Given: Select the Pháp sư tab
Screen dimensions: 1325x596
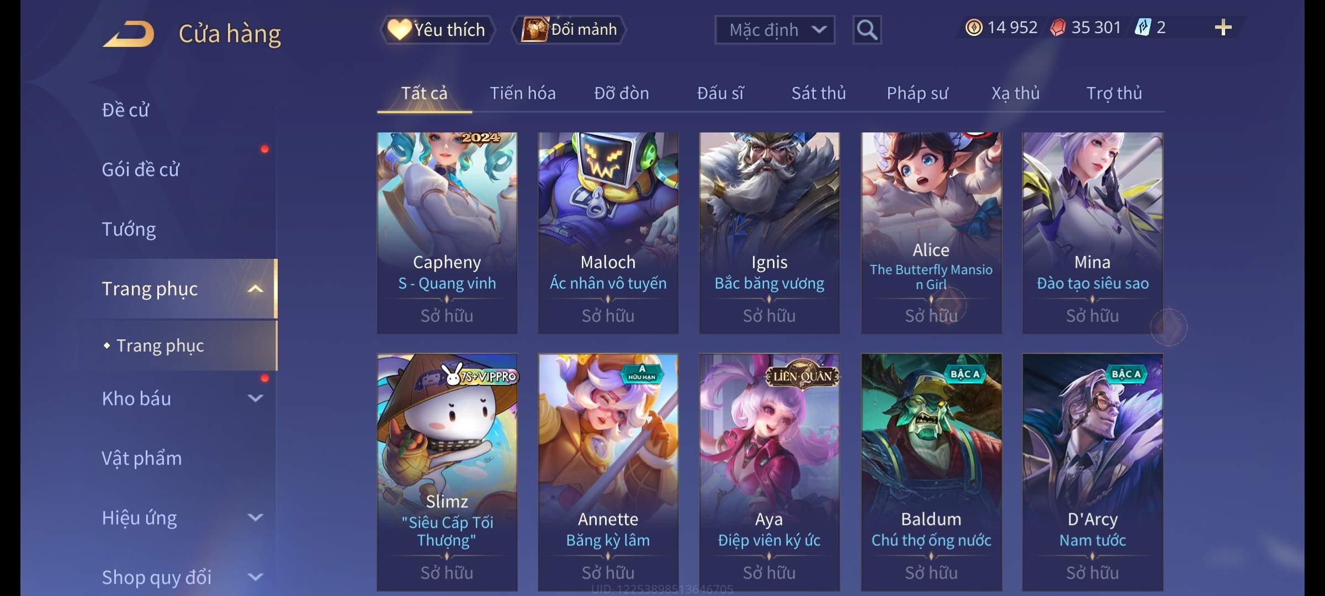Looking at the screenshot, I should pyautogui.click(x=917, y=93).
